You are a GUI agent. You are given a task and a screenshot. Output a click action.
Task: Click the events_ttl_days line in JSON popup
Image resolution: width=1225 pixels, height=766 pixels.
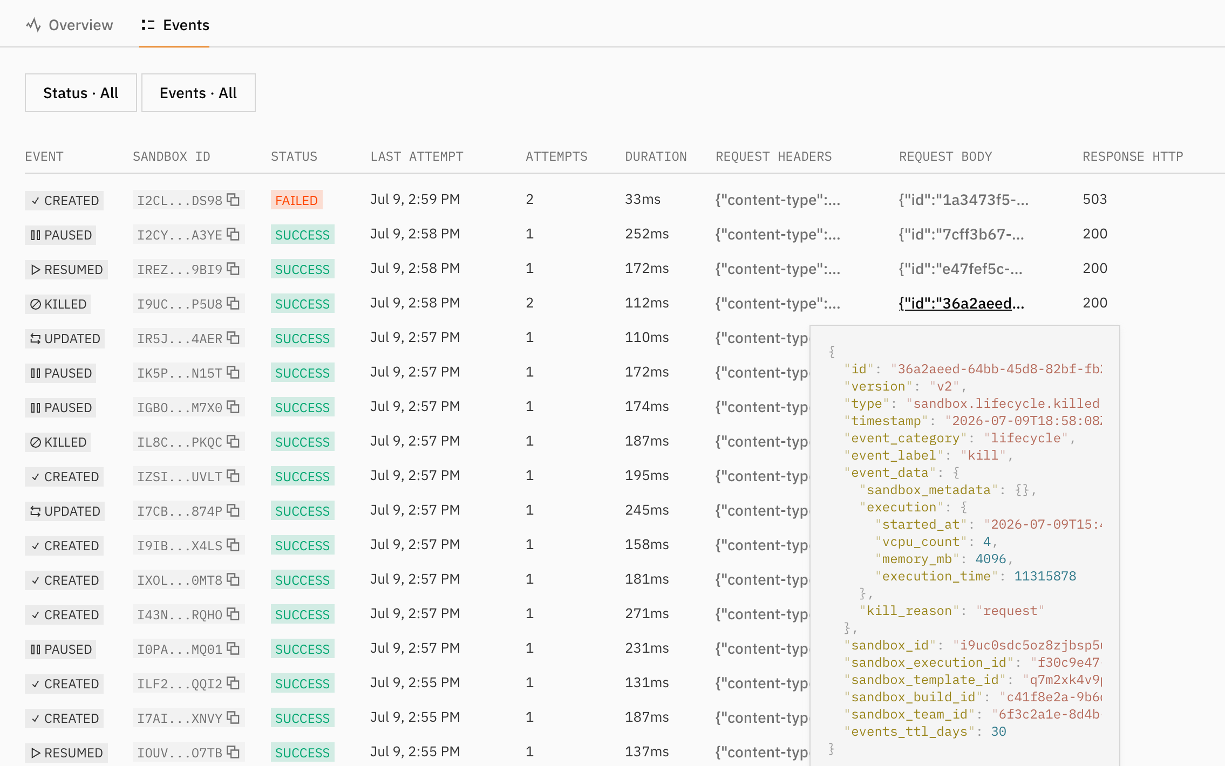pyautogui.click(x=925, y=731)
